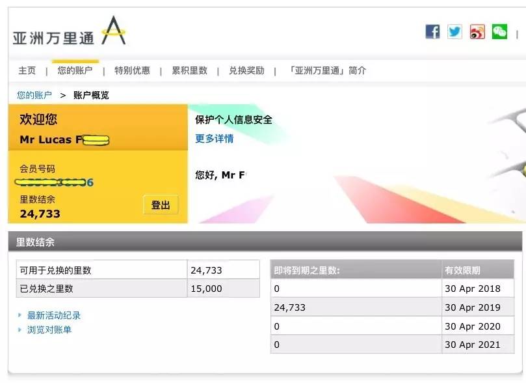Image resolution: width=526 pixels, height=383 pixels.
Task: Click the WeChat share icon
Action: point(499,31)
